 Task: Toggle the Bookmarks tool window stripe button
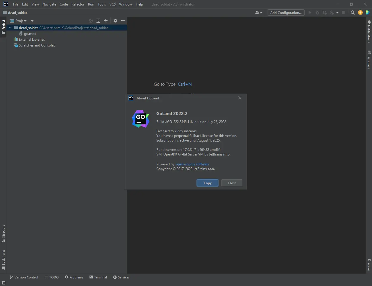pos(3,260)
